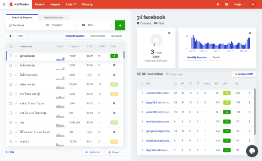Click the green search arrow button
Screen dimensions: 262x161
coord(120,25)
